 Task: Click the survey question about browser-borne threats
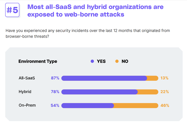pyautogui.click(x=88, y=34)
